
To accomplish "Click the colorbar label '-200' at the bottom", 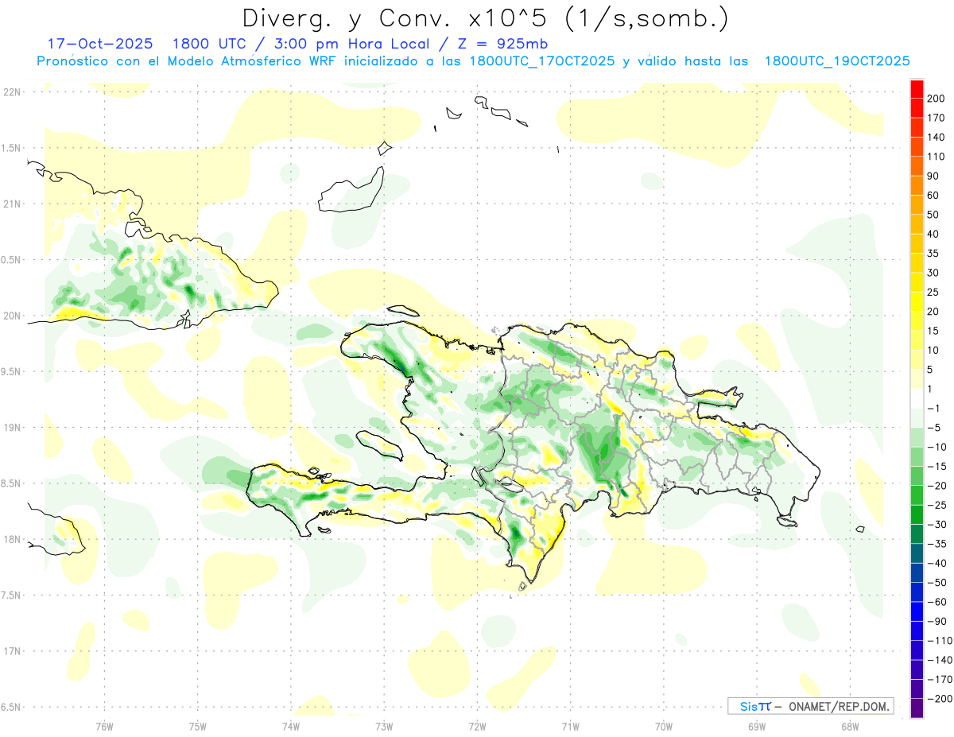I will [x=939, y=699].
